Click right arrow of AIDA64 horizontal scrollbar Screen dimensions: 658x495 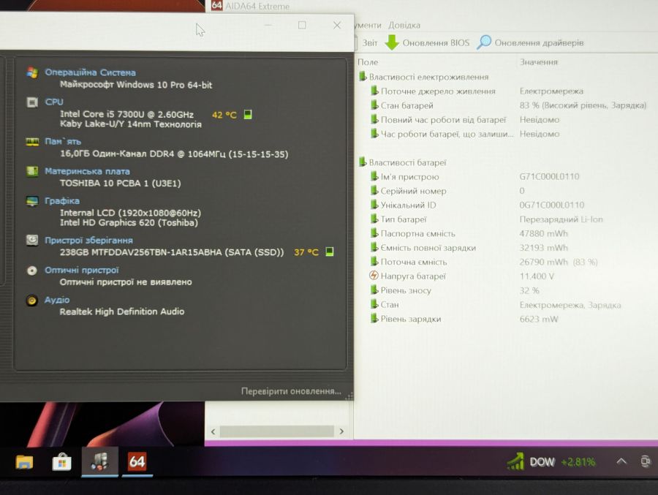coord(341,431)
